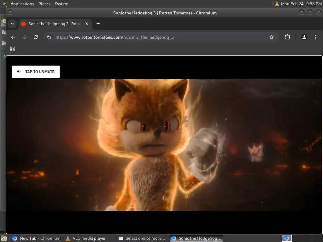
Task: Open the Places menu
Action: (44, 4)
